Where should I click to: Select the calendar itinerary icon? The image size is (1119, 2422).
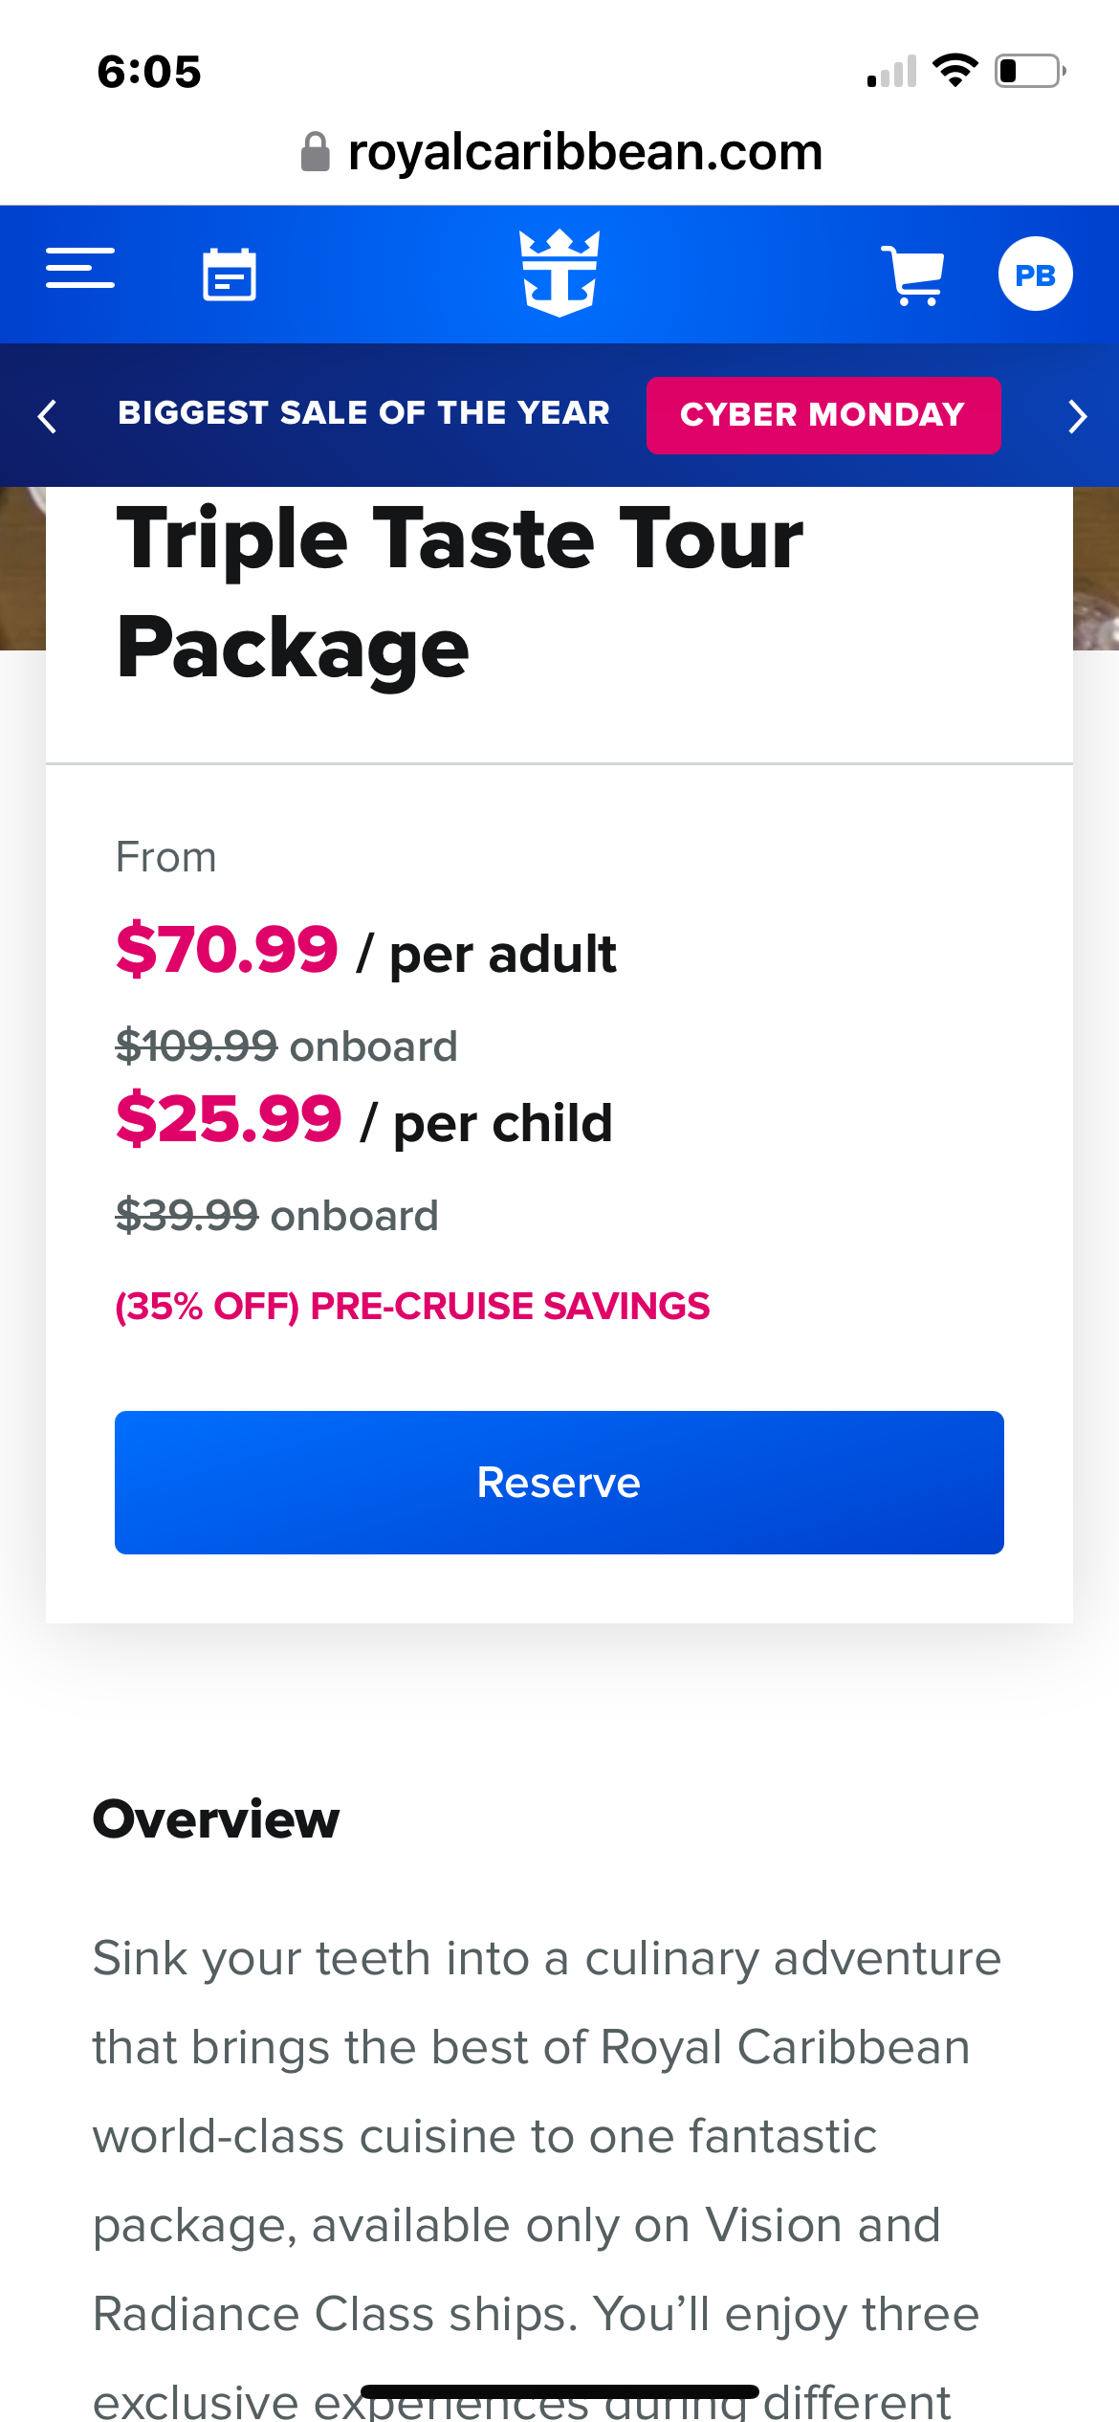pyautogui.click(x=228, y=274)
